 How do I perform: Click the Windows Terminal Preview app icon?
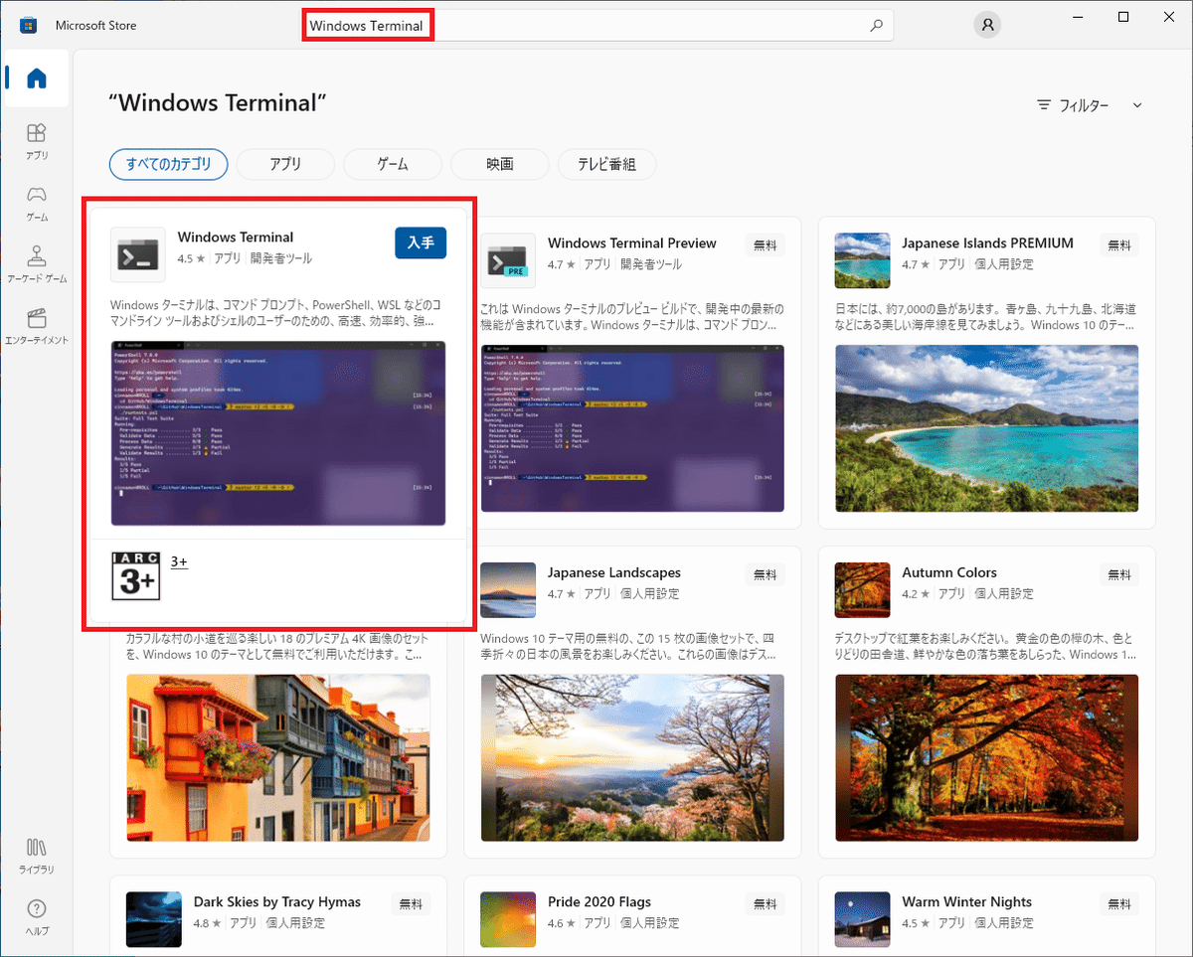508,261
